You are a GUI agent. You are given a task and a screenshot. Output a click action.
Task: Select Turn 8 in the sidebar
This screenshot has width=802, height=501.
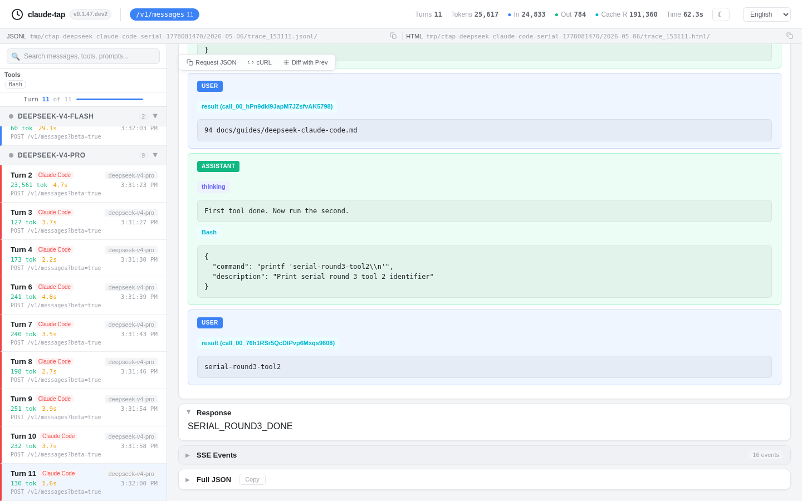tap(84, 370)
